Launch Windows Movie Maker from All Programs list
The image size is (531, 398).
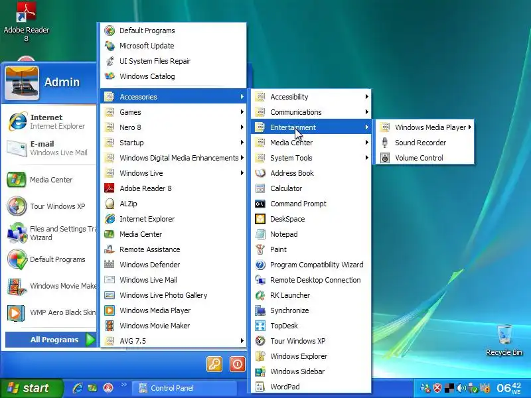[x=173, y=326]
